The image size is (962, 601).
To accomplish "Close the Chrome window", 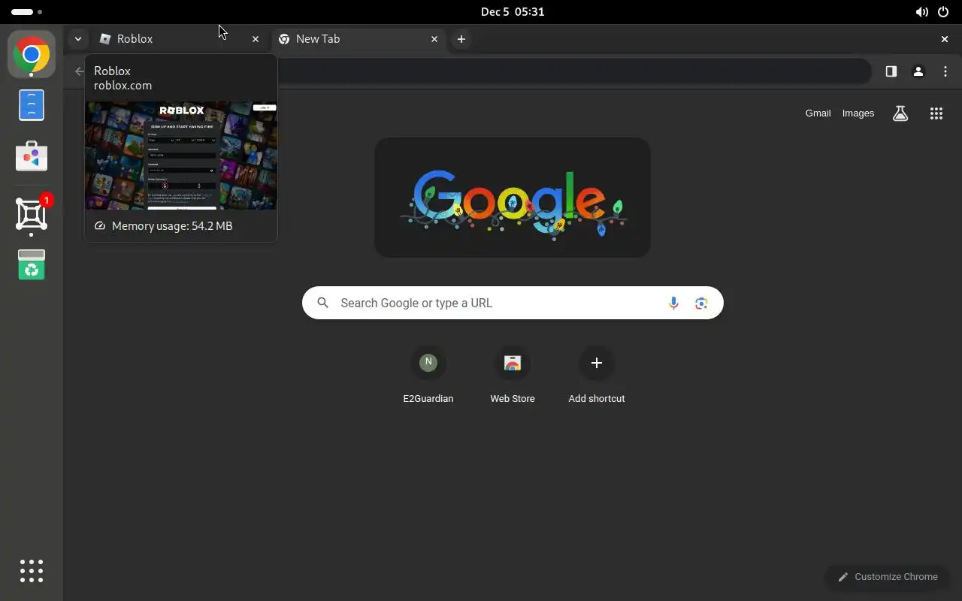I will tap(945, 39).
